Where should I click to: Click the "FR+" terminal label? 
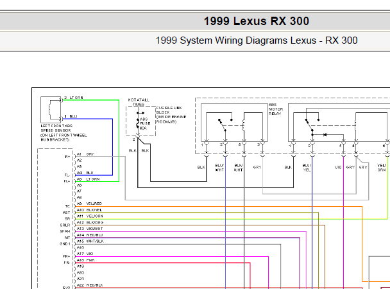pos(67,256)
